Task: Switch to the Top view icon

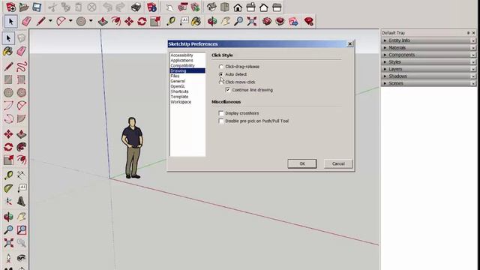Action: pyautogui.click(x=225, y=7)
